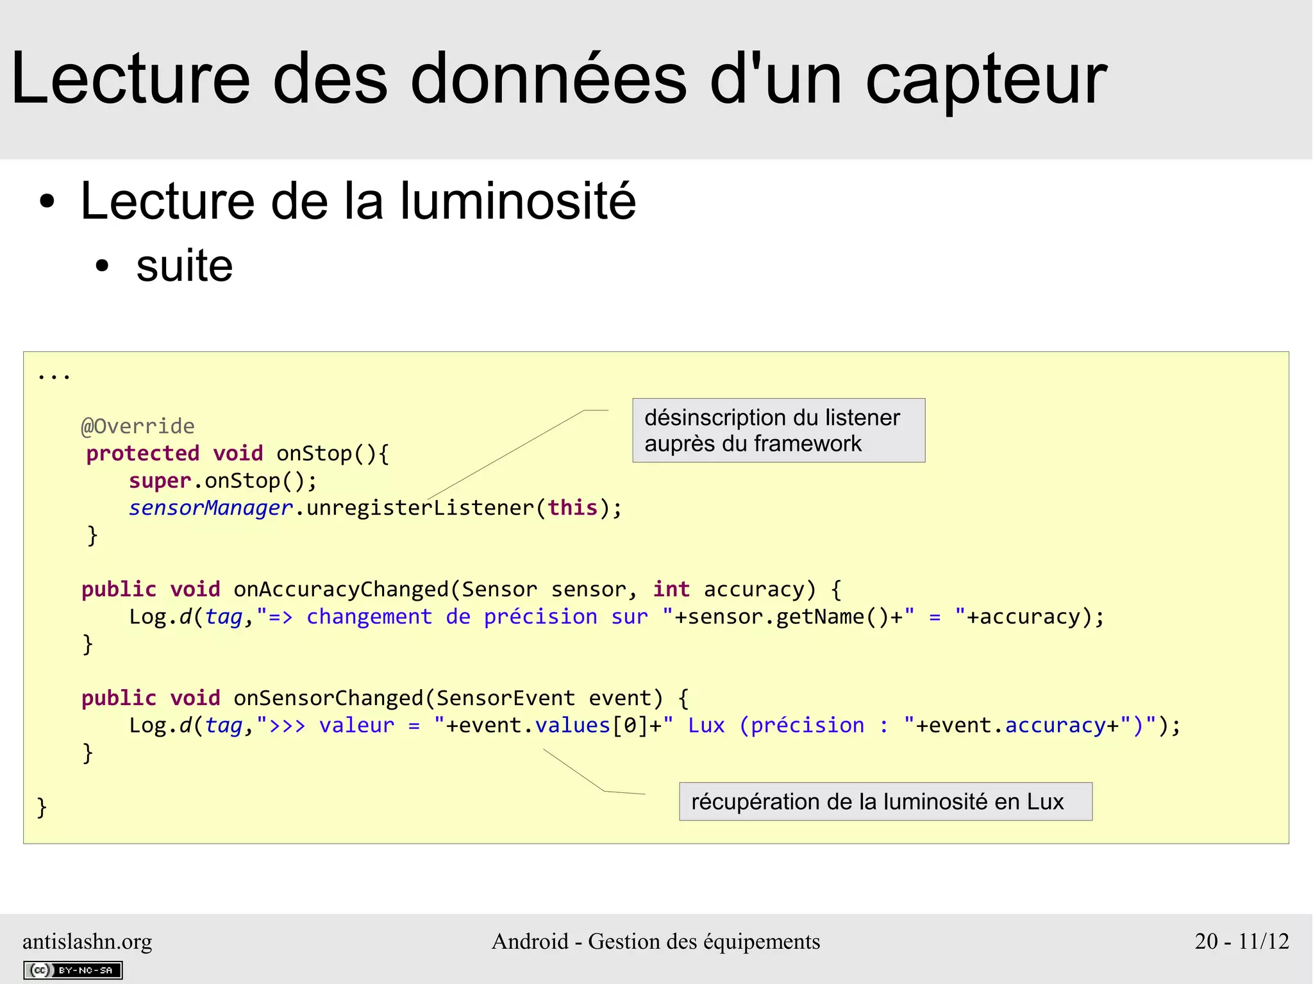Click the page number '20 - 11/12'
This screenshot has height=984, width=1313.
tap(1242, 941)
